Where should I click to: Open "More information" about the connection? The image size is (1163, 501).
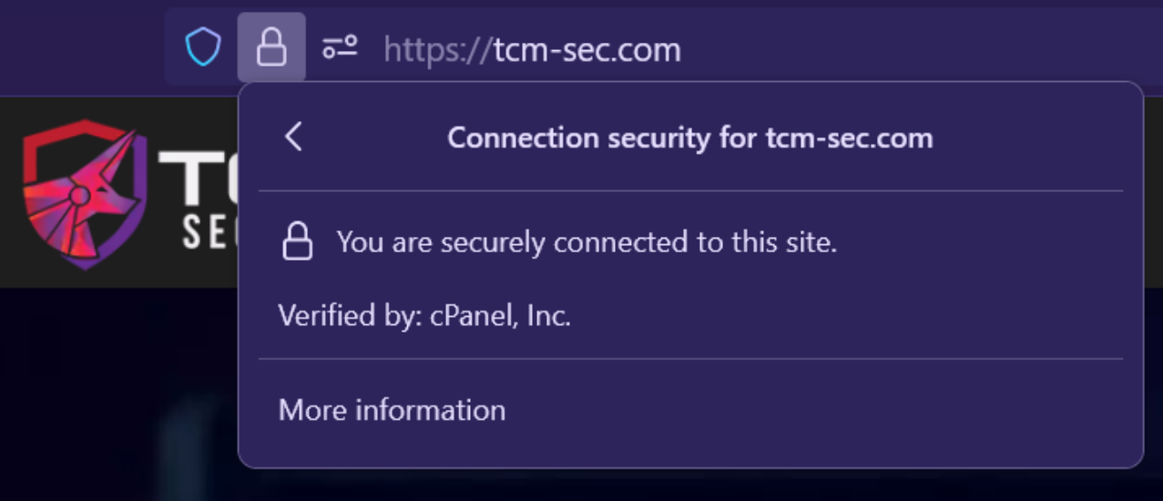click(392, 410)
